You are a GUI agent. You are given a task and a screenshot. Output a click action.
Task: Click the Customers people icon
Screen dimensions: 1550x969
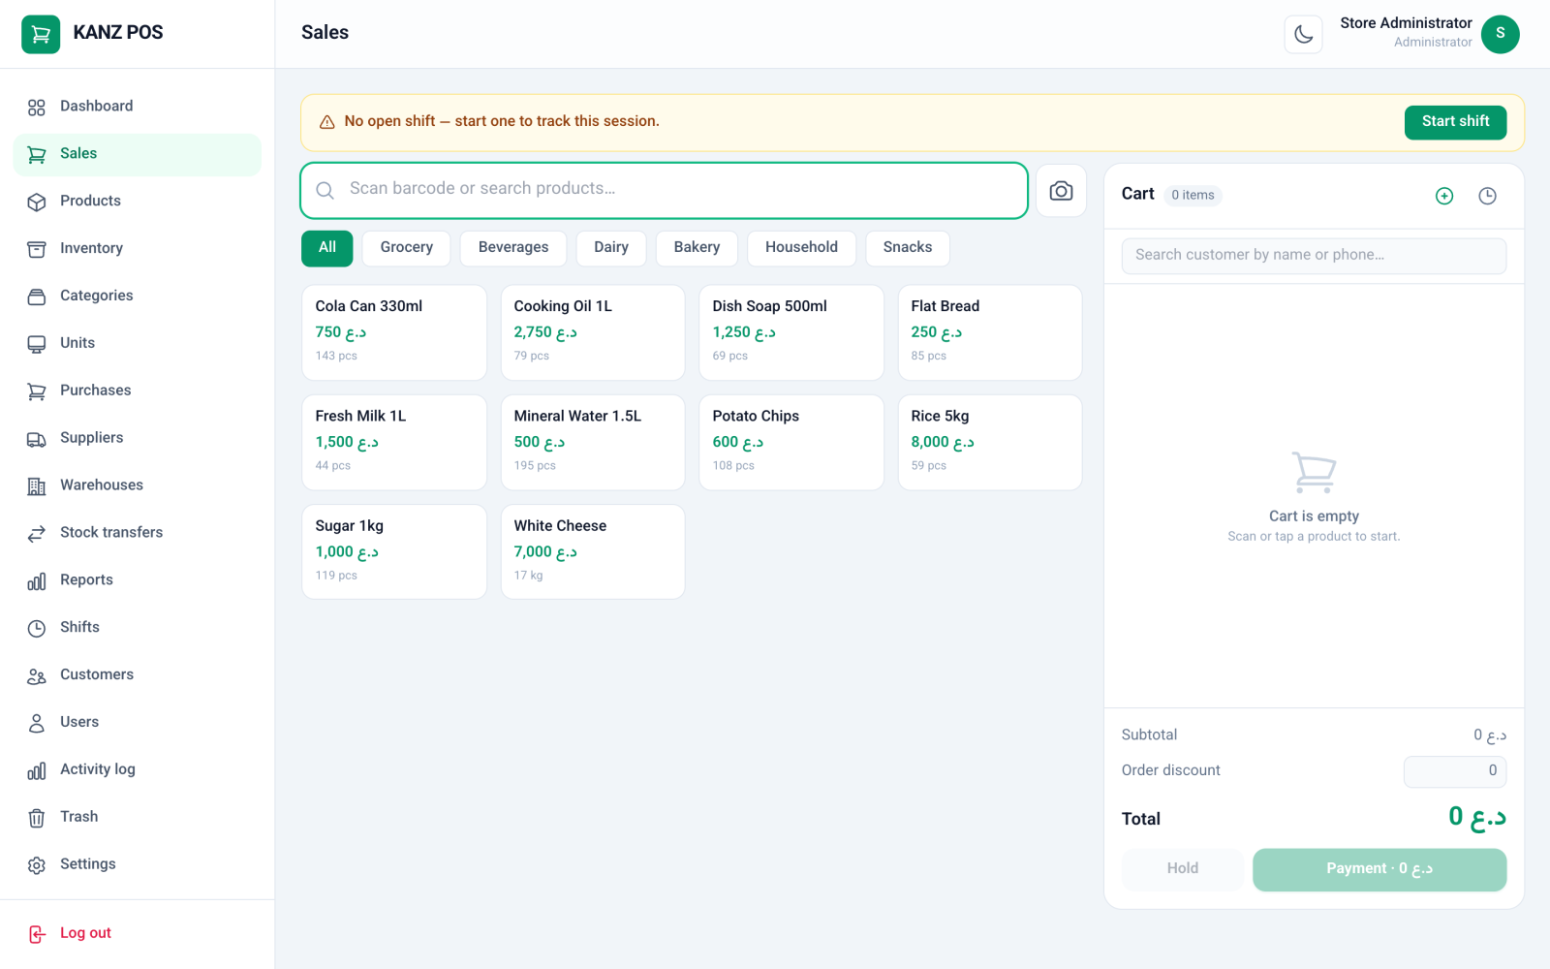(x=37, y=676)
